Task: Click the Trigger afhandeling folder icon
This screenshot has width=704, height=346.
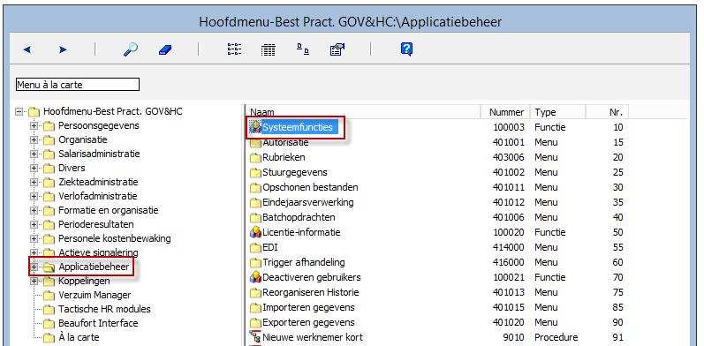Action: click(x=255, y=262)
